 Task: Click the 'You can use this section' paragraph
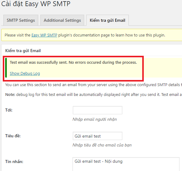tap(94, 85)
